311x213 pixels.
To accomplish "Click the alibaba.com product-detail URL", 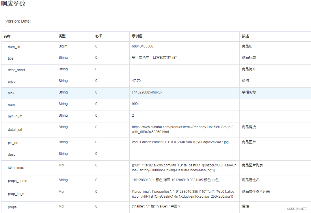I will [x=183, y=129].
